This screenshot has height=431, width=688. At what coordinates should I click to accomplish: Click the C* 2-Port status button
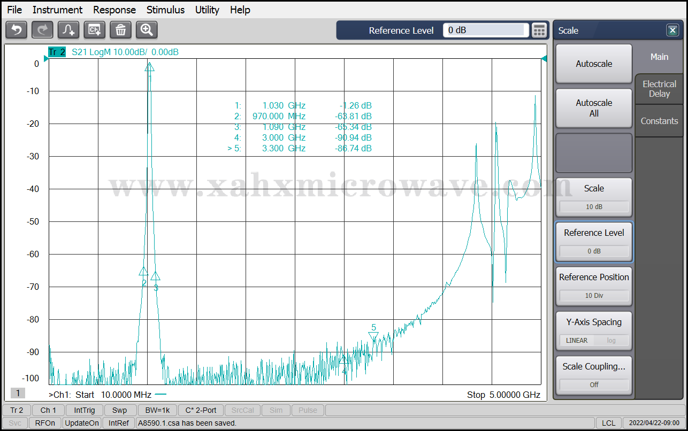(x=201, y=410)
